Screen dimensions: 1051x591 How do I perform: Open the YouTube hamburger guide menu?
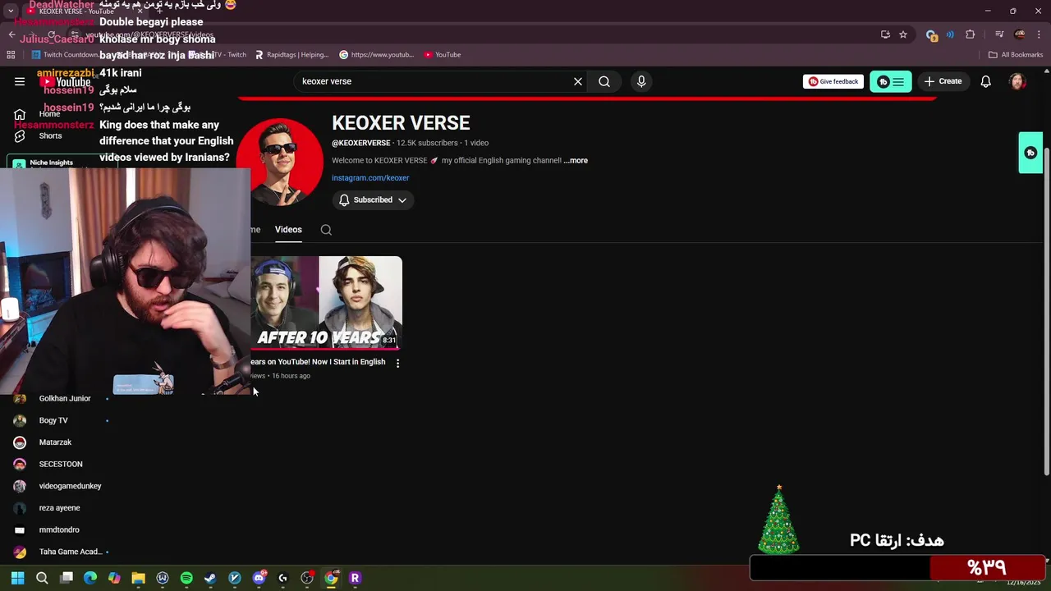pos(20,81)
